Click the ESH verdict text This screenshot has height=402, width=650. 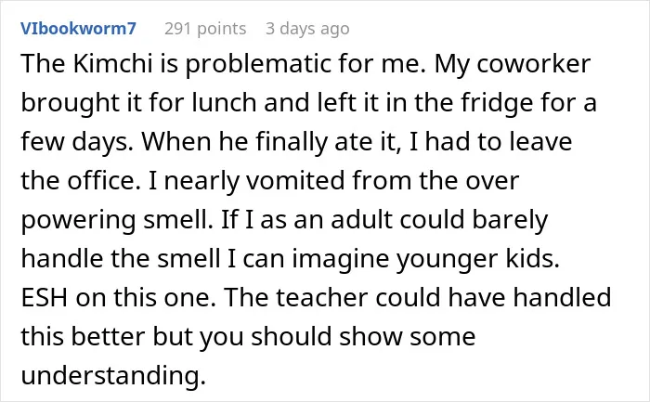click(45, 298)
